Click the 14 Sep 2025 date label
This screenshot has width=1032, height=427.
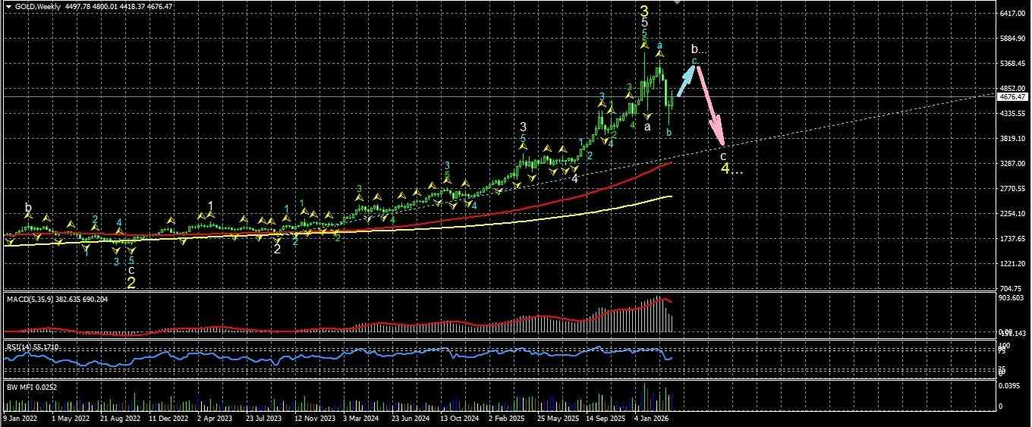tap(606, 418)
